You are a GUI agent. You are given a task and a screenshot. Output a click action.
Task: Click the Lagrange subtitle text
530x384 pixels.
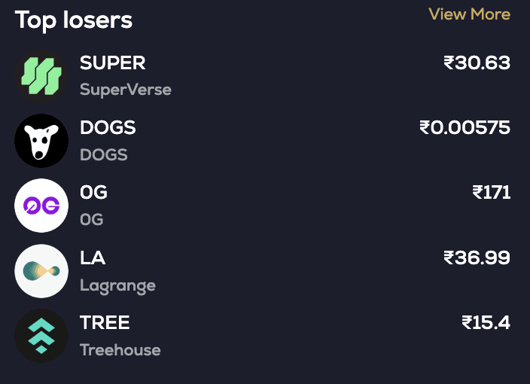click(117, 285)
